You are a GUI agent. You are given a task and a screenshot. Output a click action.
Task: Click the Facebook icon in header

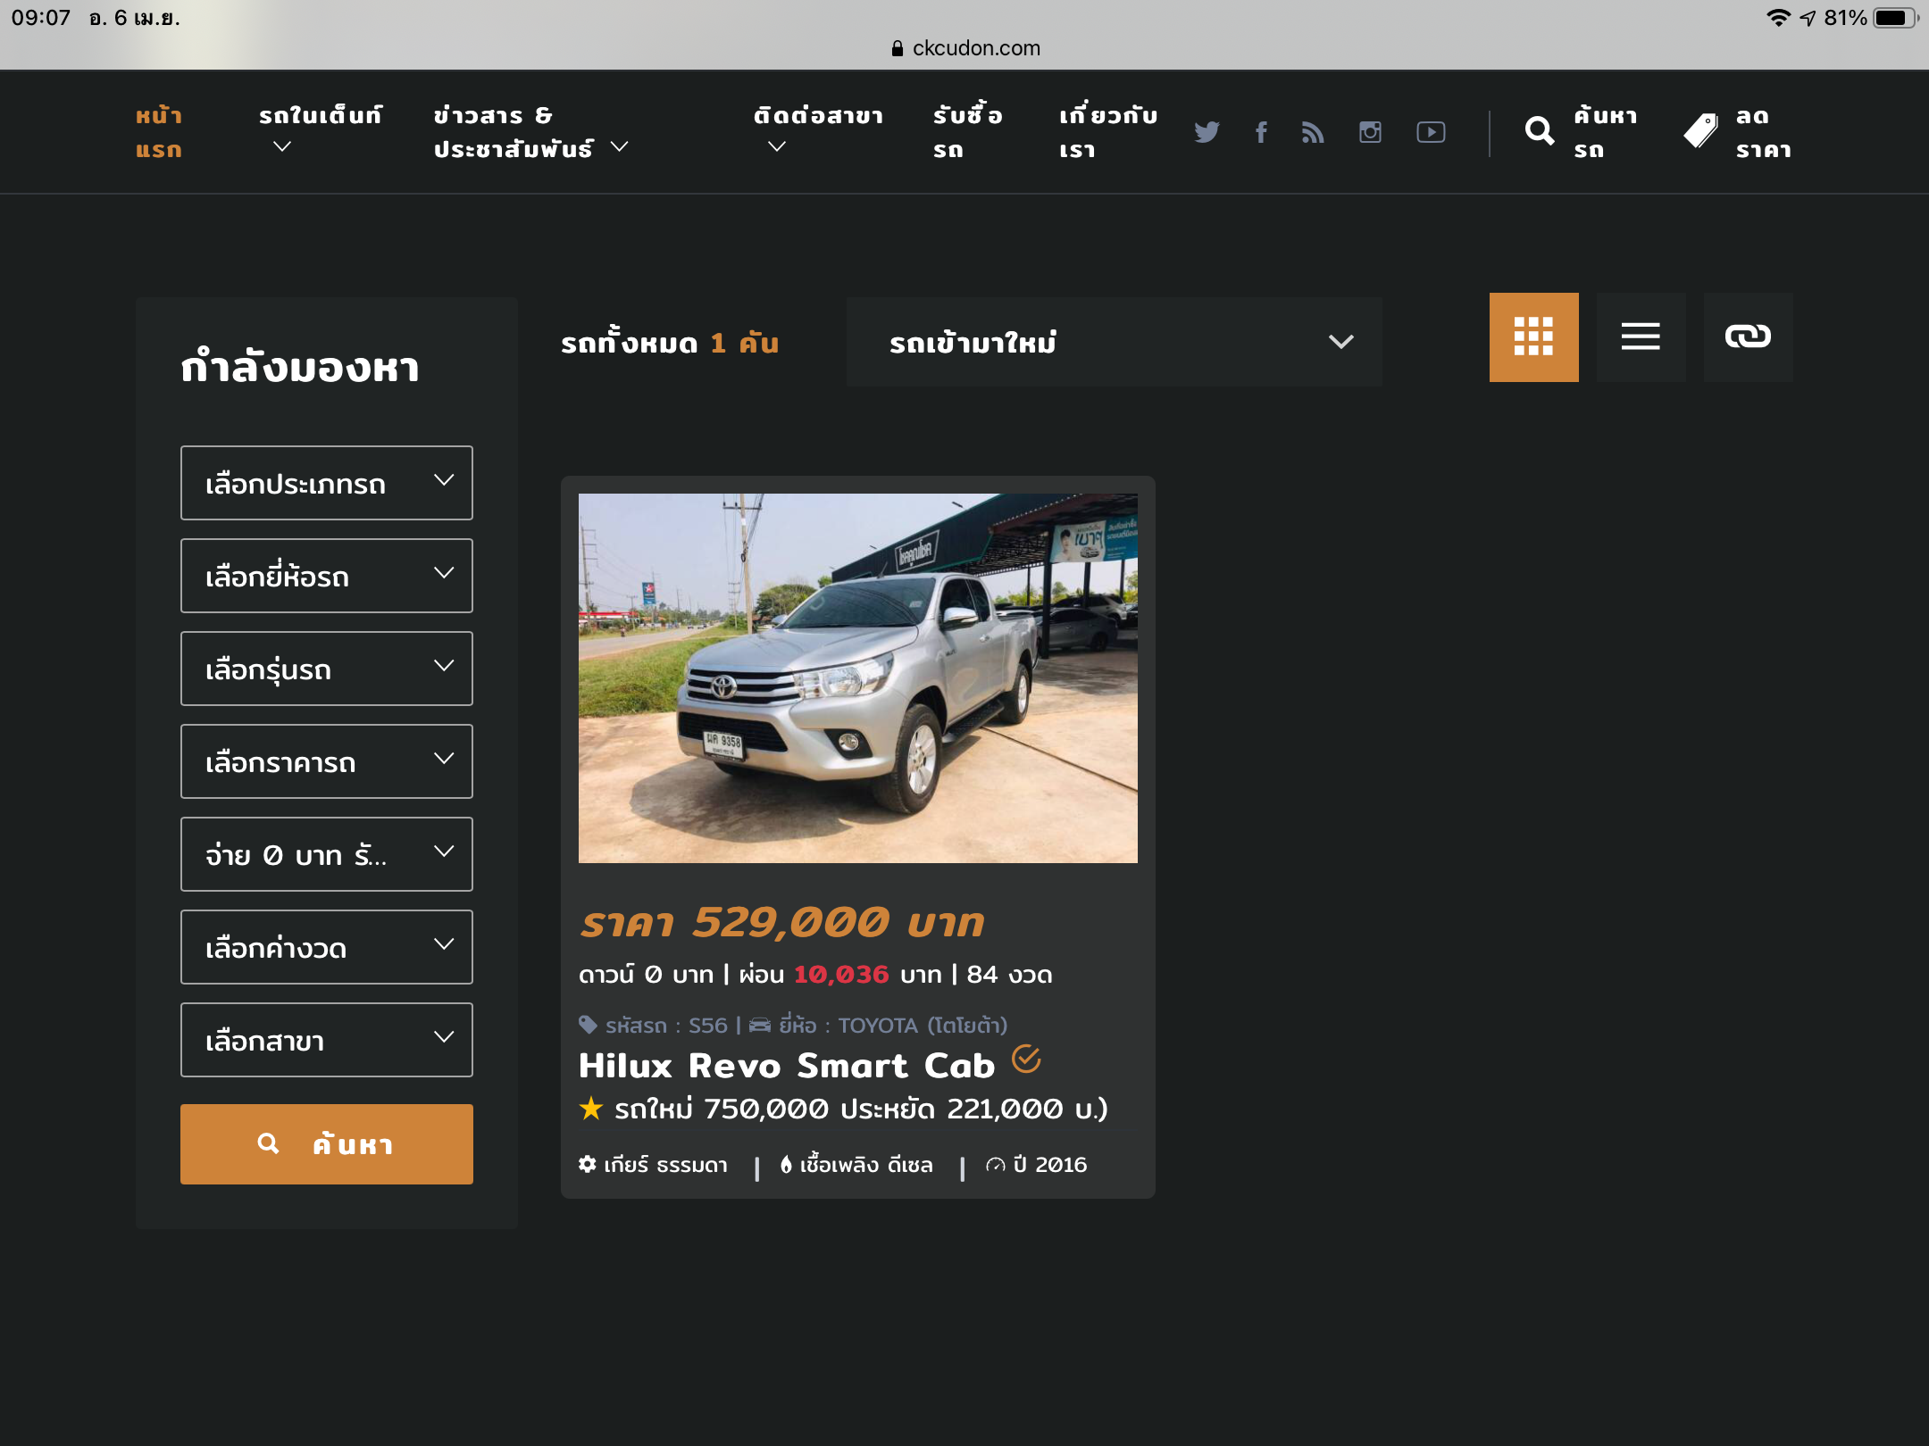(1261, 132)
